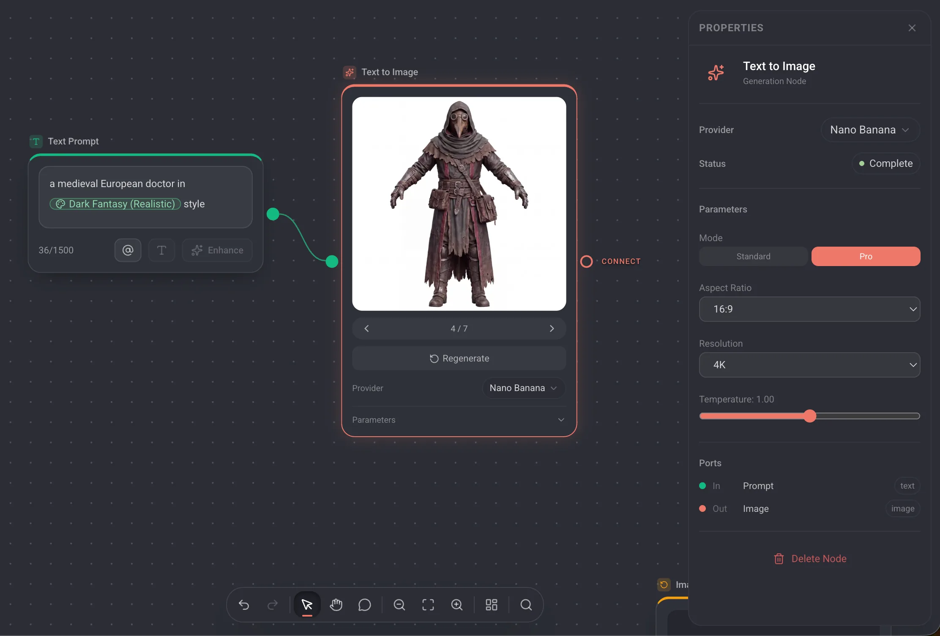940x636 pixels.
Task: Select the comment bubble tool
Action: [x=365, y=605]
